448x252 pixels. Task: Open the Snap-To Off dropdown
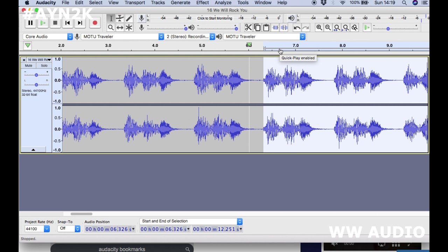69,229
